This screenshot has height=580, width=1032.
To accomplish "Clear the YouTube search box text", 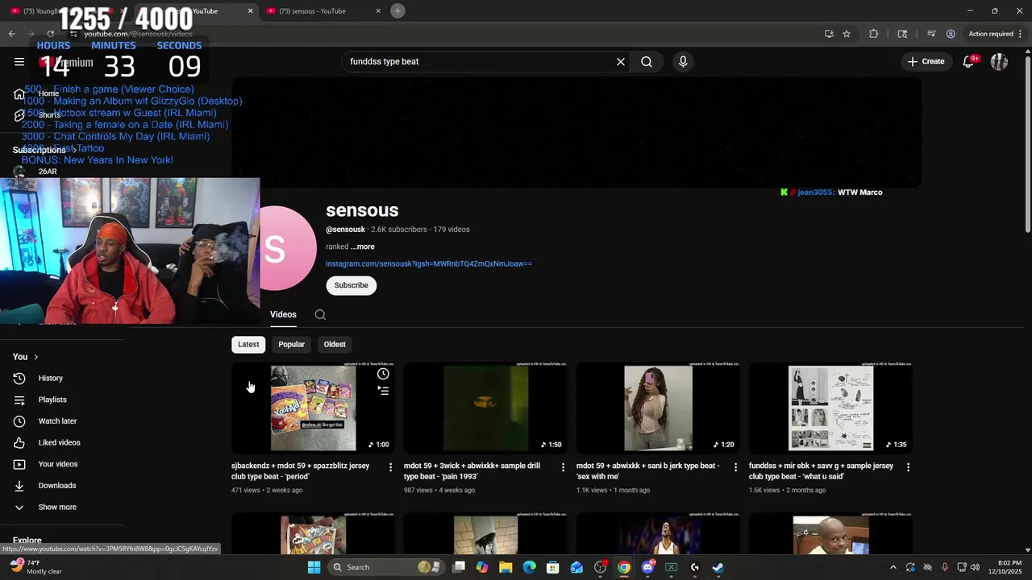I will 621,61.
